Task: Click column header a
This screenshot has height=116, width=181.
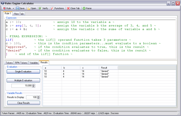Action: 52,68
